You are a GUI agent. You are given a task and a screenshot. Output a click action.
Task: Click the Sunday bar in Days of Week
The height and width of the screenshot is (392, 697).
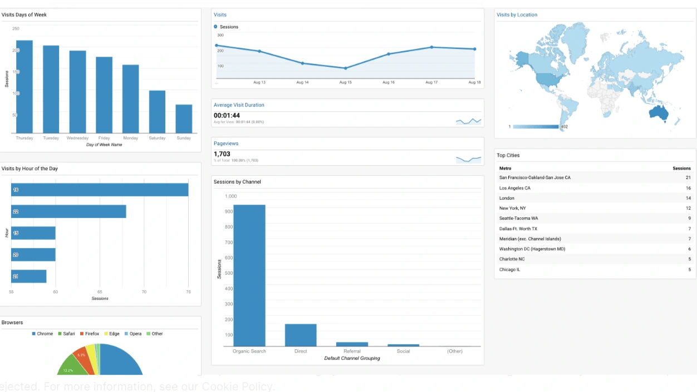[x=184, y=119]
